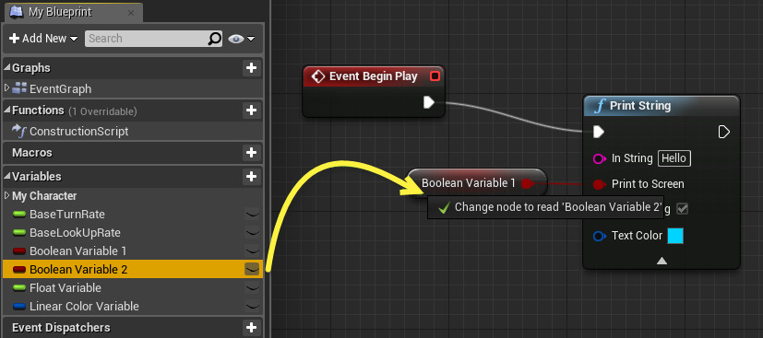
Task: Select the BaseLookUpRate variable
Action: [x=75, y=233]
